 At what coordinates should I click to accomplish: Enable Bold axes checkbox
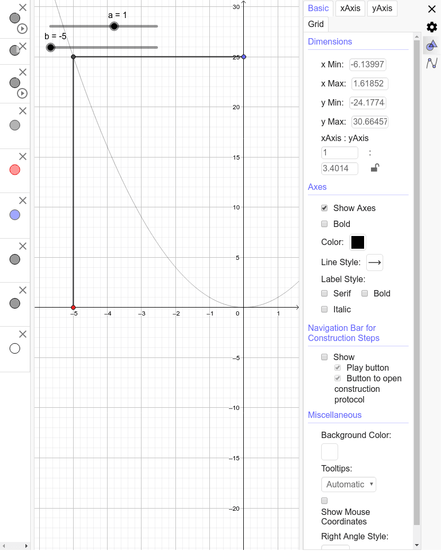tap(324, 224)
